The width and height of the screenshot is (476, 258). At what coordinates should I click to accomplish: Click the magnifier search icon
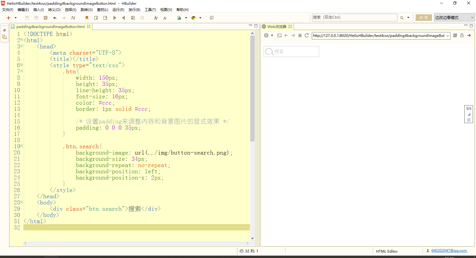(402, 18)
